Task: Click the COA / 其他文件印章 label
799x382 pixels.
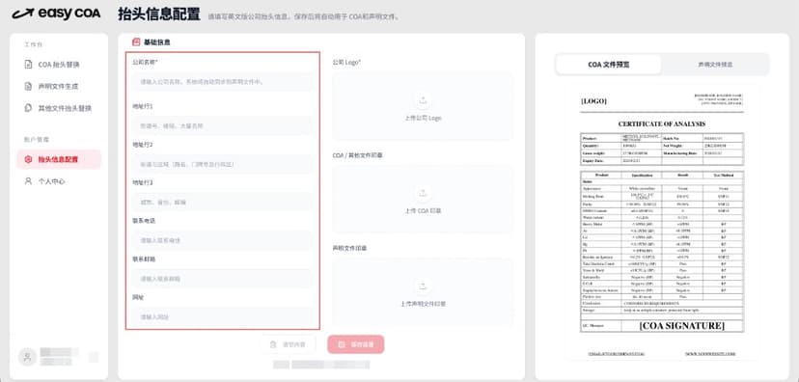Action: pyautogui.click(x=357, y=155)
